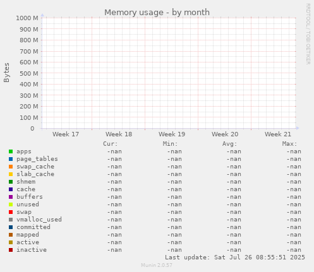Click the olive active legend swatch
314x272 pixels.
(11, 242)
